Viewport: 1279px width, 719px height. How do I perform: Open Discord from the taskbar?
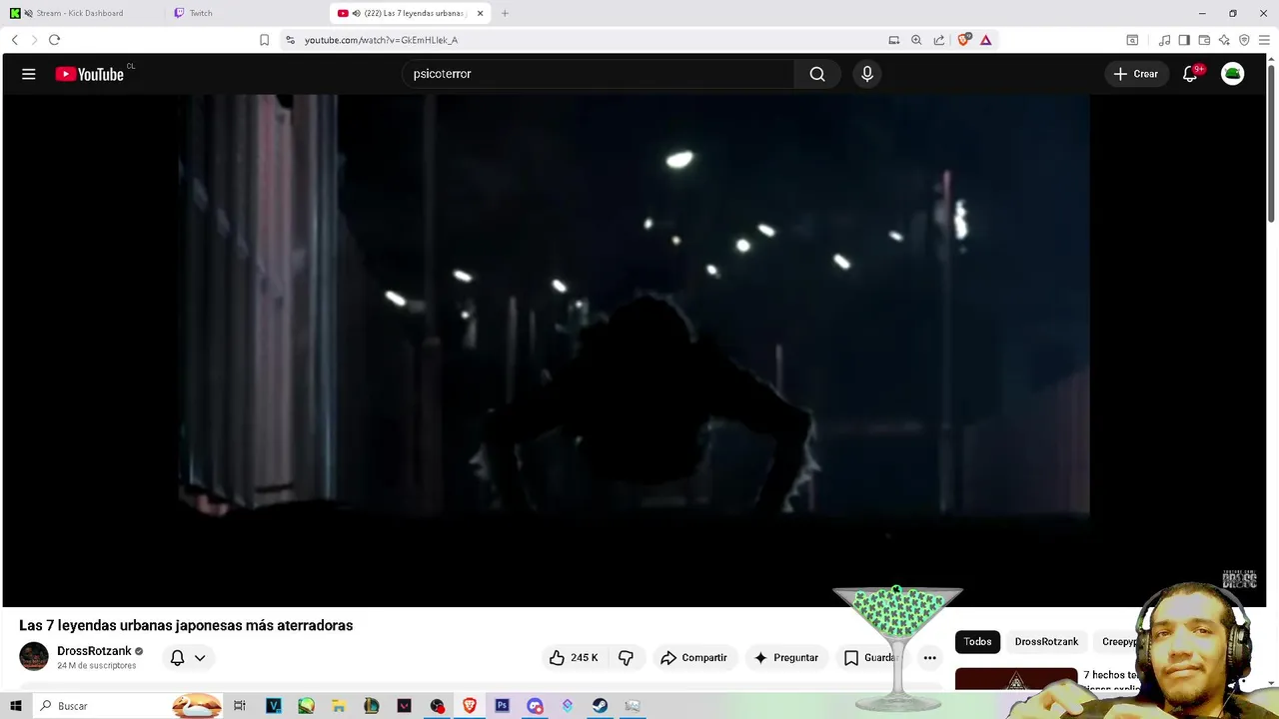[x=535, y=706]
